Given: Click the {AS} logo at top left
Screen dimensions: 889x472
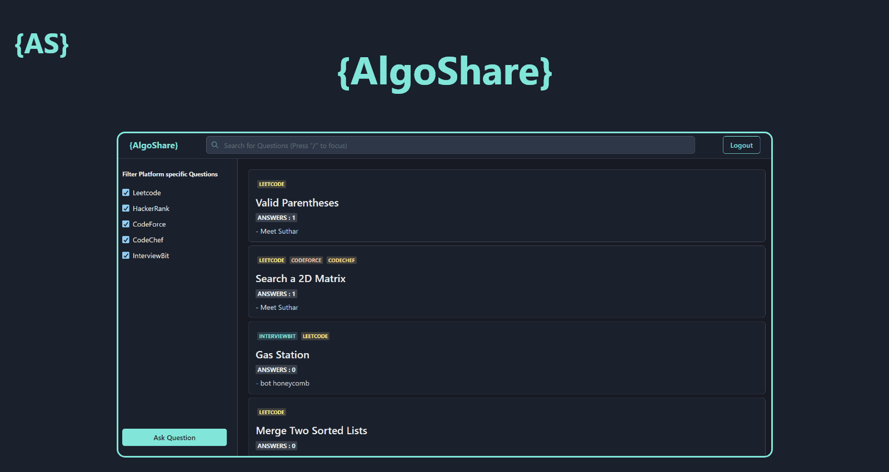Looking at the screenshot, I should [x=42, y=44].
